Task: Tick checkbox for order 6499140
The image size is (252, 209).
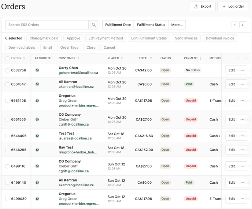Action: (x=7, y=183)
